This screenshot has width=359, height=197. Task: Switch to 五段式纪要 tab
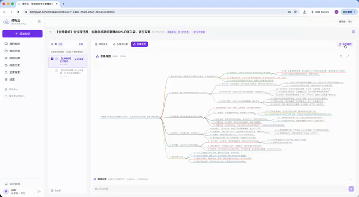pos(120,44)
